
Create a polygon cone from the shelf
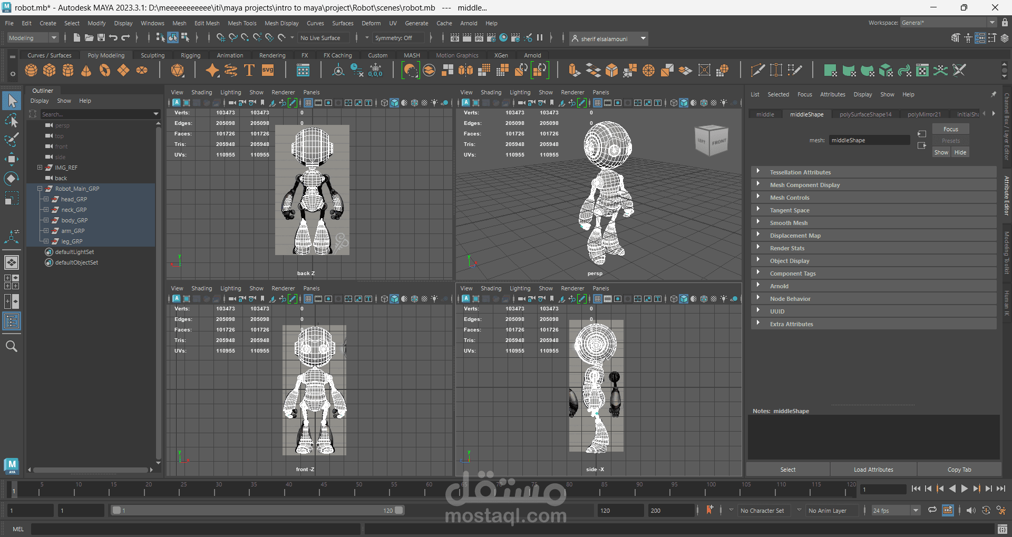[86, 70]
